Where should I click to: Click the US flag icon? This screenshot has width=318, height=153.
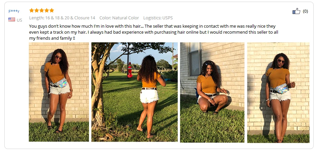tap(12, 20)
